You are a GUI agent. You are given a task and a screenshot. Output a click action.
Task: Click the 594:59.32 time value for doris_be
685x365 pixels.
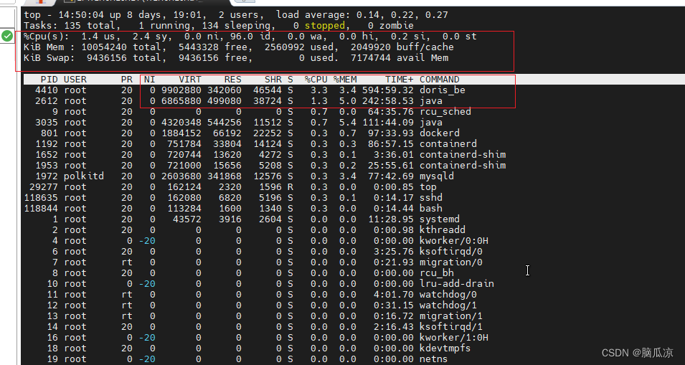click(388, 90)
